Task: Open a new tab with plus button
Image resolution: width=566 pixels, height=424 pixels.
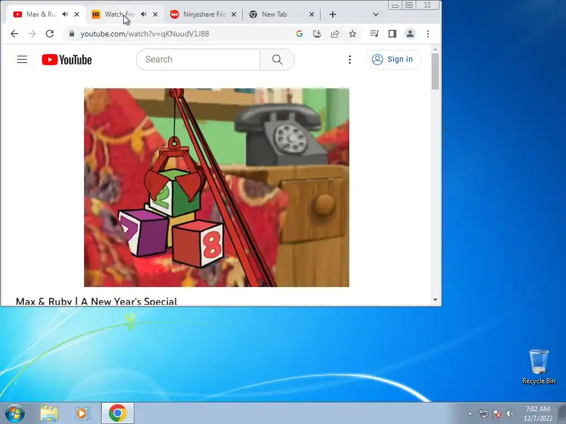Action: [x=333, y=14]
